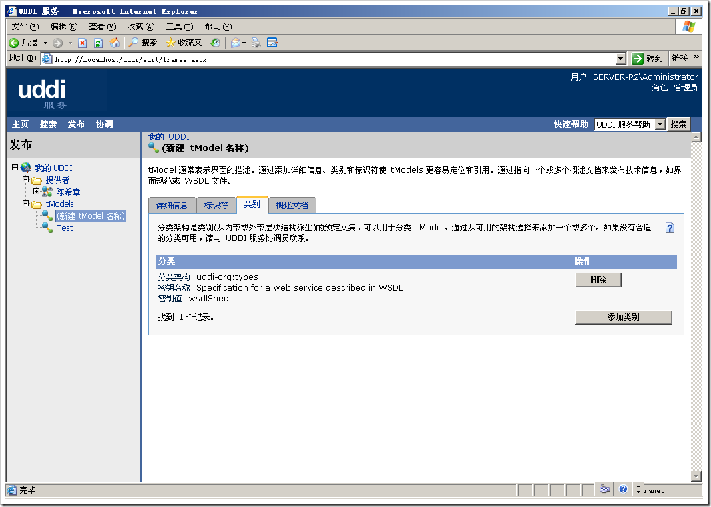This screenshot has height=507, width=711.
Task: Click the 转到 green go arrow
Action: (638, 59)
